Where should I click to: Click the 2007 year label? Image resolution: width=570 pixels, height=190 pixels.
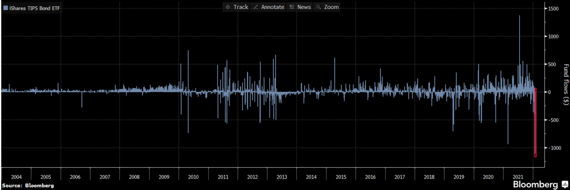[105, 177]
